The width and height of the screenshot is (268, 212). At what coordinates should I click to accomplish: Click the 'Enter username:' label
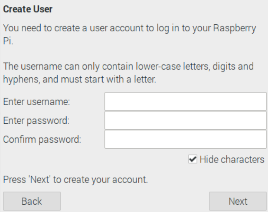tap(36, 102)
